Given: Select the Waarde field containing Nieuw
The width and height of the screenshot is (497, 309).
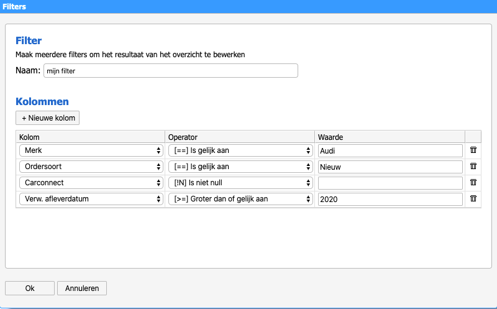Looking at the screenshot, I should pyautogui.click(x=390, y=167).
